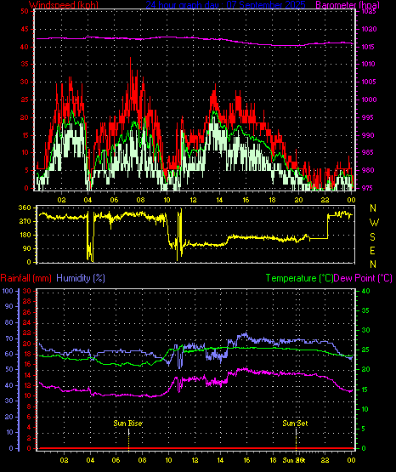Click the 1025 barometer axis value

[369, 11]
